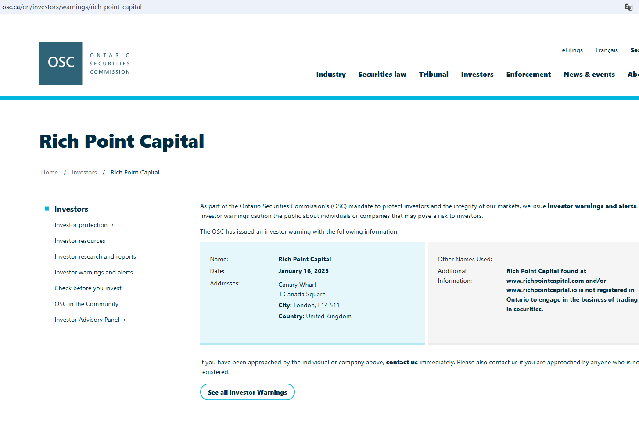The width and height of the screenshot is (639, 427).
Task: Click the Home breadcrumb link
Action: [x=50, y=173]
